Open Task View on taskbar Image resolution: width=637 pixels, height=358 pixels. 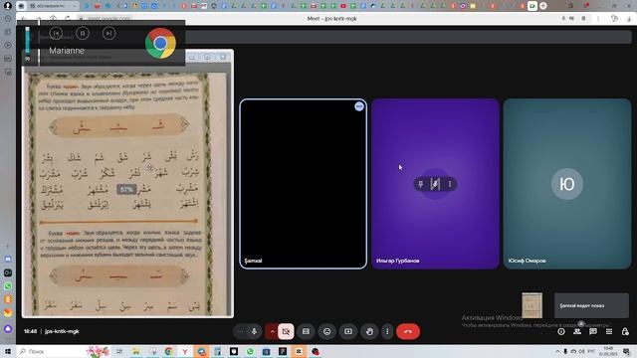pyautogui.click(x=119, y=351)
